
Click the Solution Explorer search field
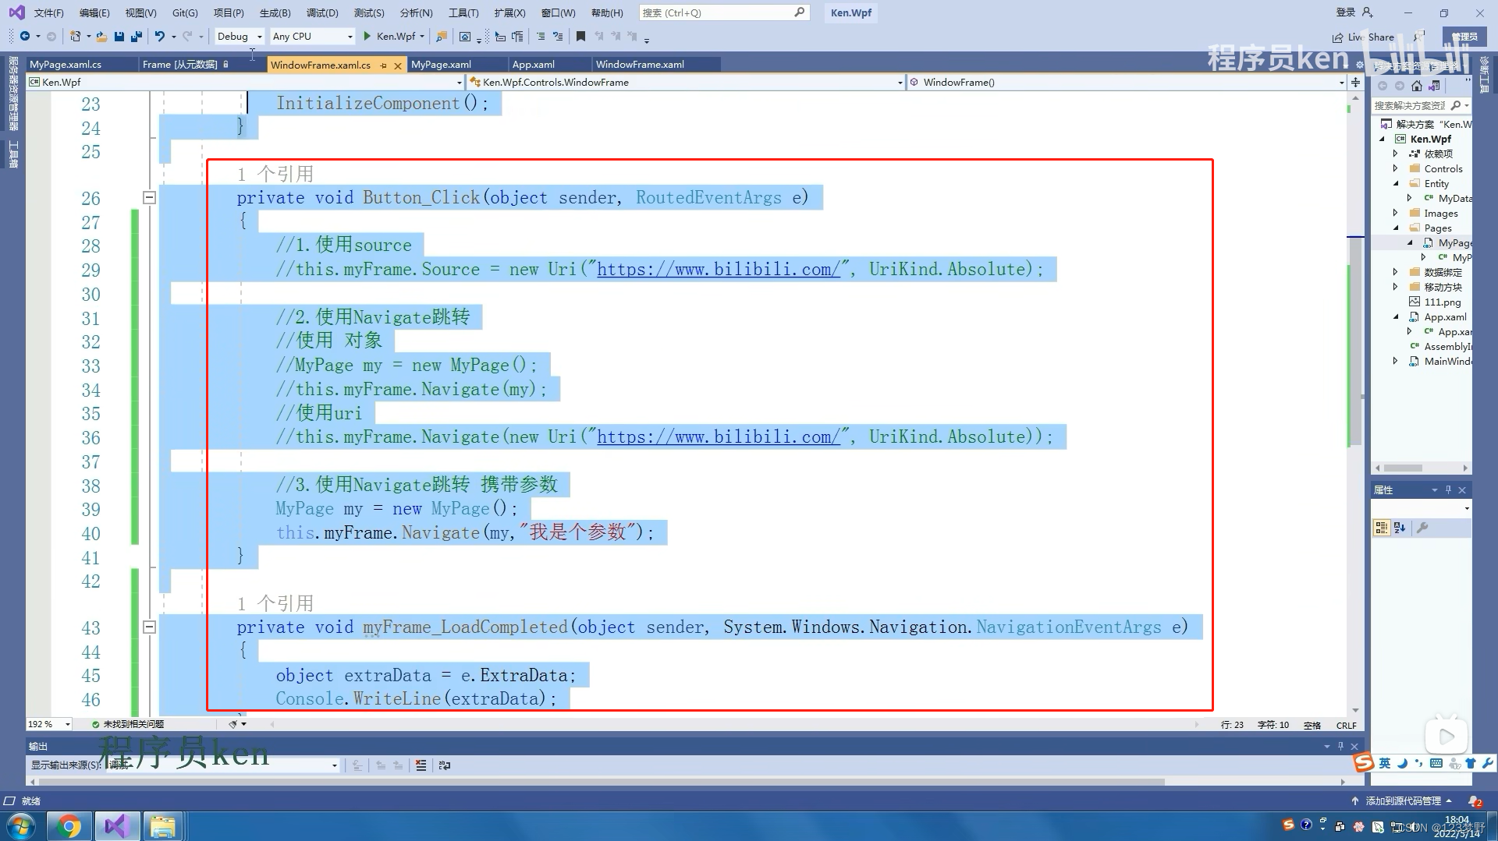coord(1420,105)
